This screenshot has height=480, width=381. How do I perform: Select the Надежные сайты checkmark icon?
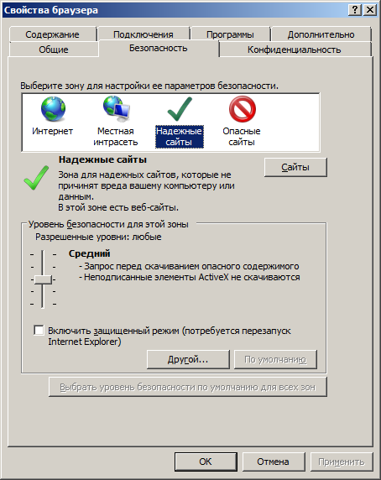(180, 109)
